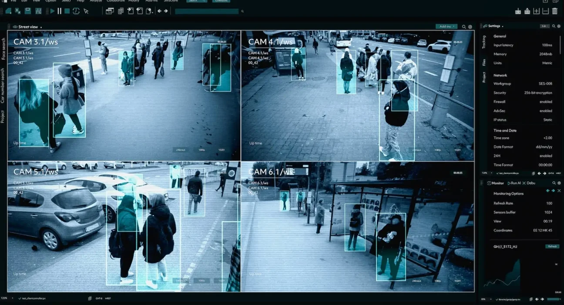This screenshot has width=564, height=305.
Task: Click the Refresh Rate value 100
Action: [x=549, y=203]
